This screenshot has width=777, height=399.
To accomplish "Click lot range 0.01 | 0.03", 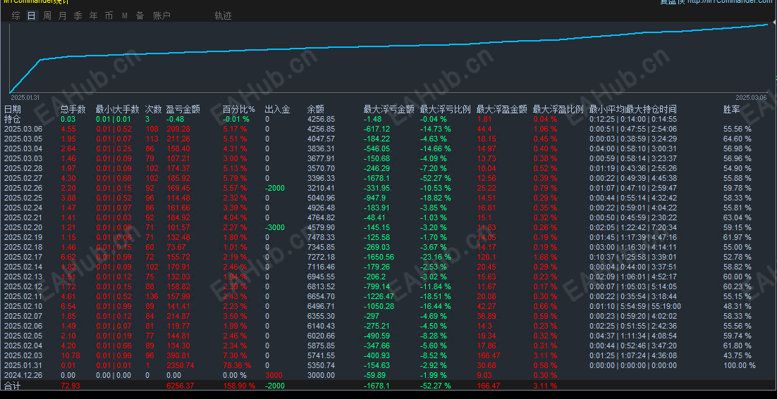I will point(113,217).
